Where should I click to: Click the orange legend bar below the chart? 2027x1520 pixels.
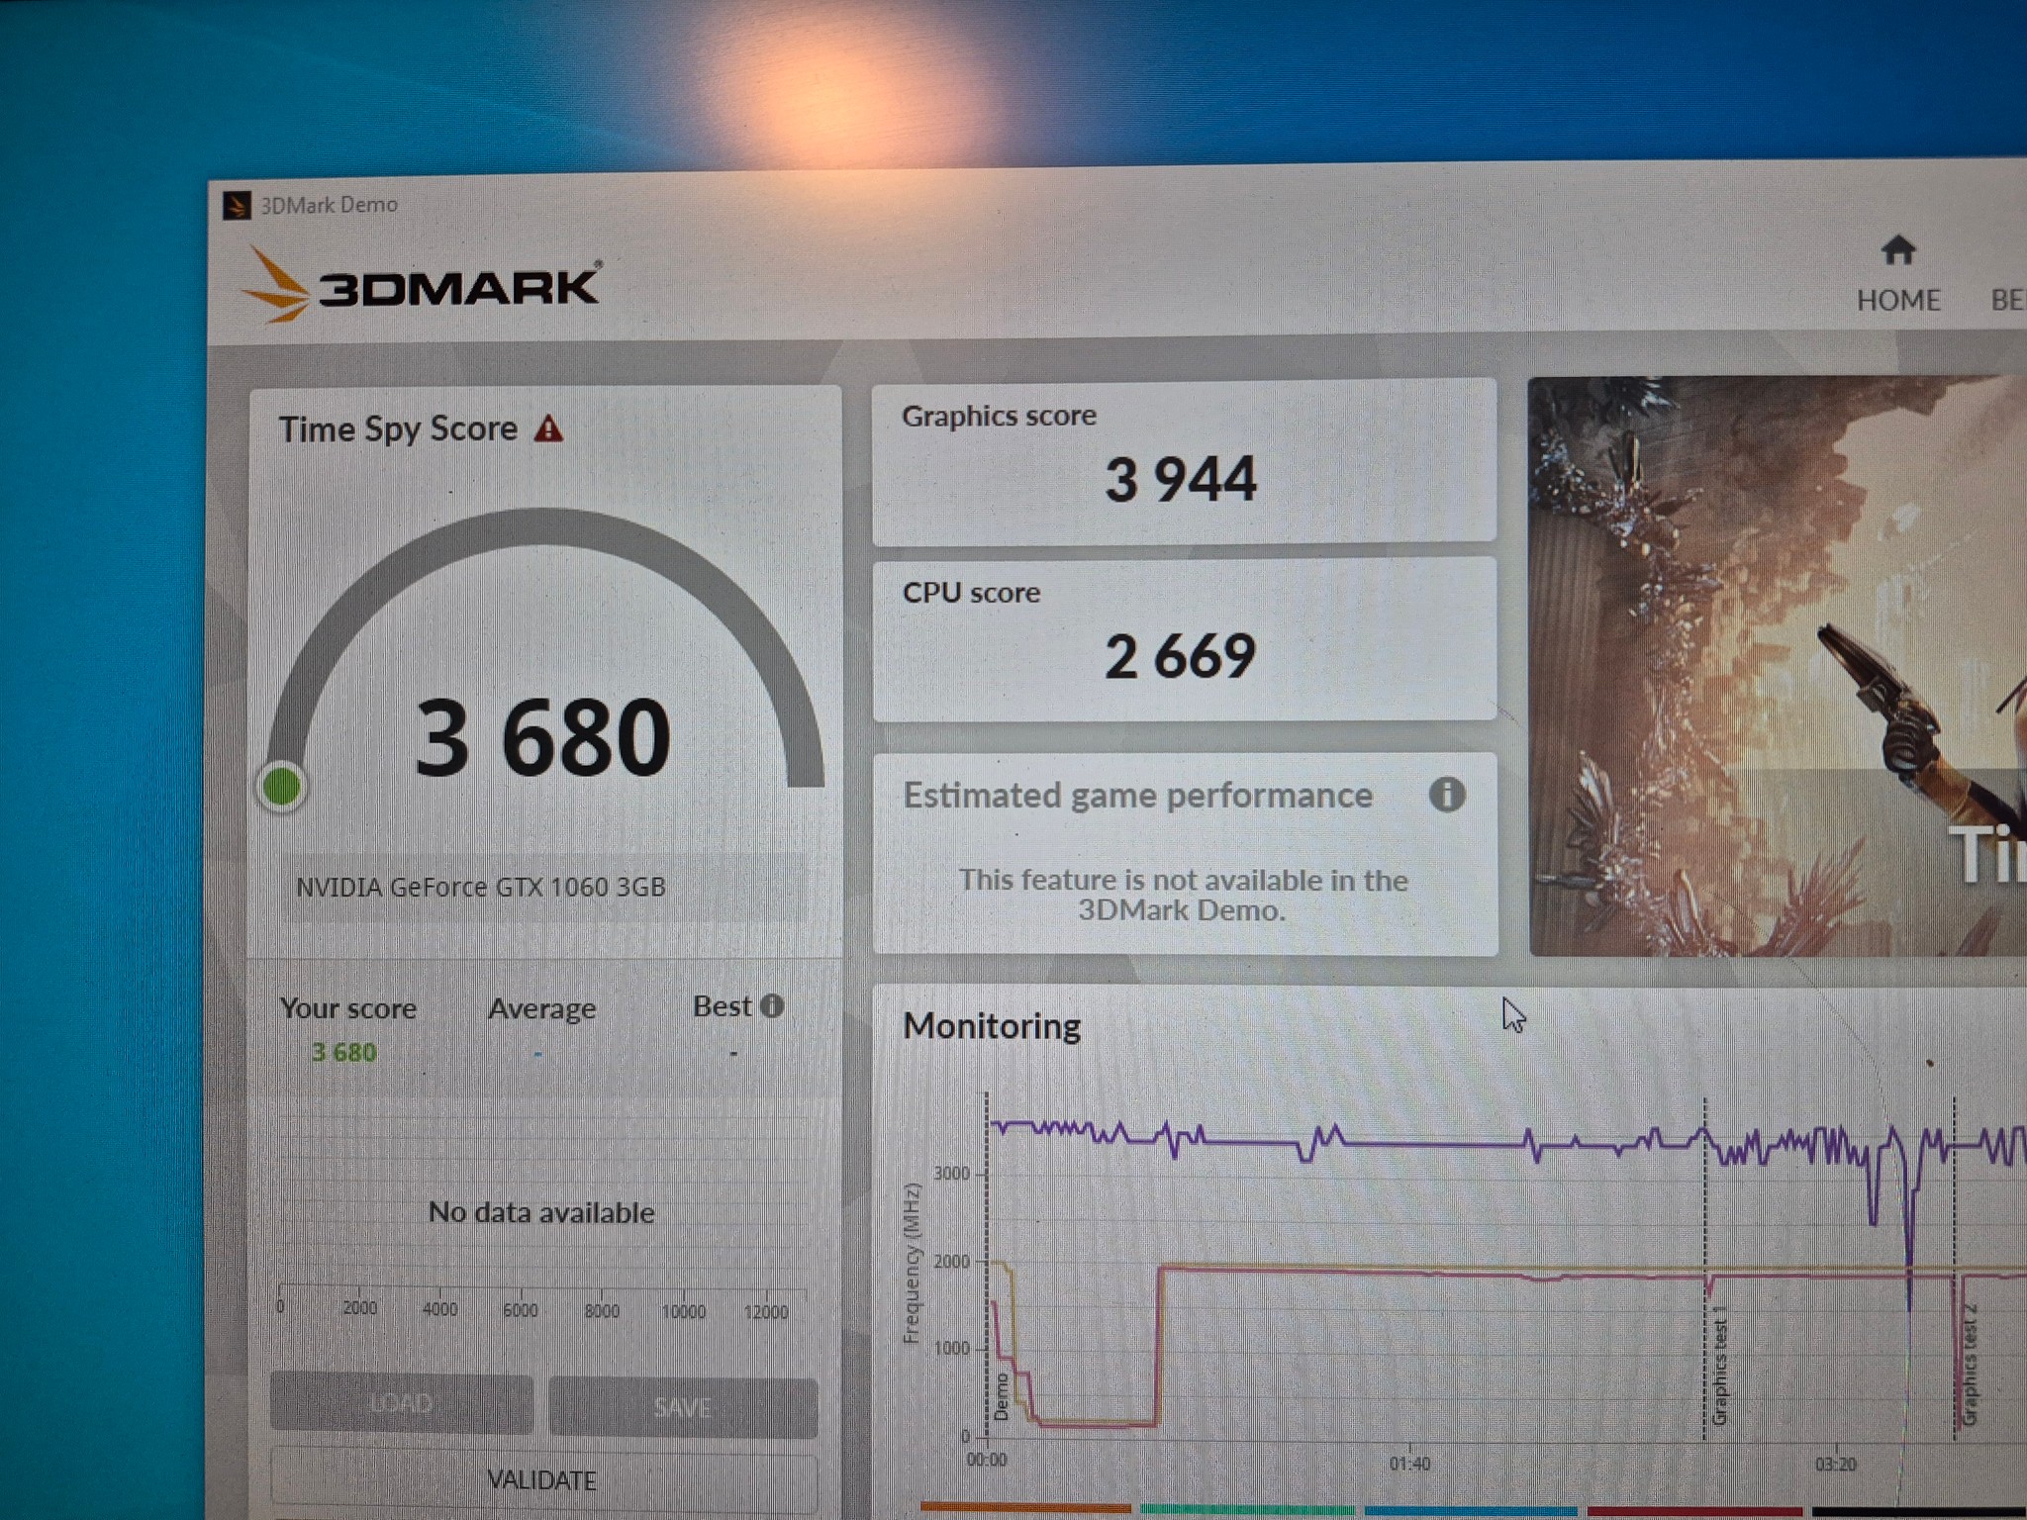point(1025,1508)
